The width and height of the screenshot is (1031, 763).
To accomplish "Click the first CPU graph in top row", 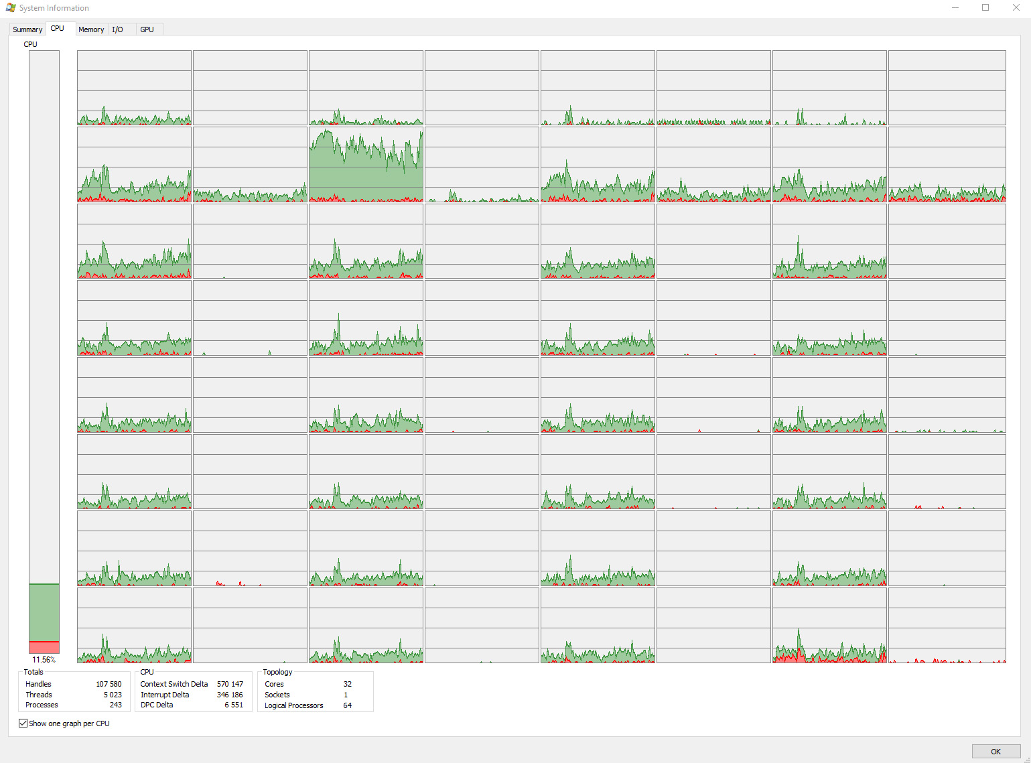I will click(x=134, y=88).
